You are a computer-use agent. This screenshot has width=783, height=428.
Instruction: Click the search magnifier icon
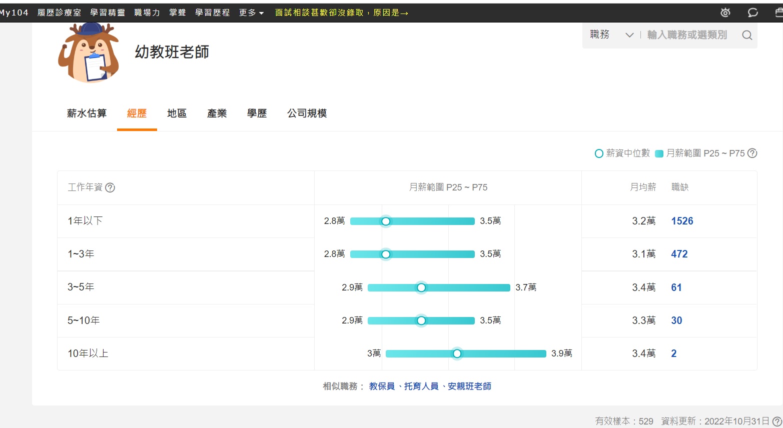point(747,35)
